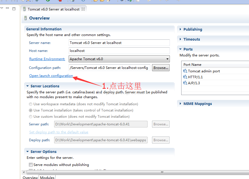This screenshot has height=179, width=249.
Task: Click into the Configuration path field
Action: [x=109, y=68]
